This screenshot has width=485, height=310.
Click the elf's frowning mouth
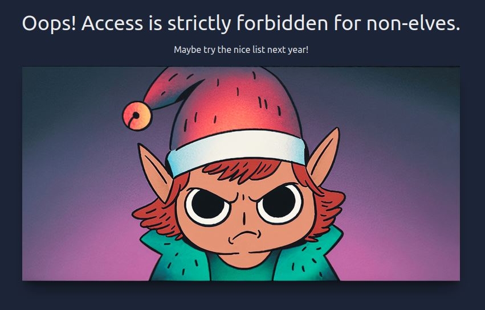[244, 236]
